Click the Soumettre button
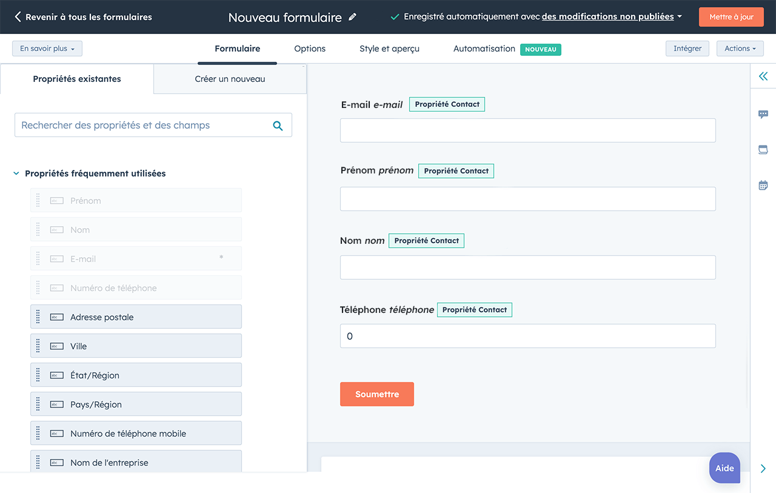Viewport: 776px width, 493px height. tap(377, 394)
